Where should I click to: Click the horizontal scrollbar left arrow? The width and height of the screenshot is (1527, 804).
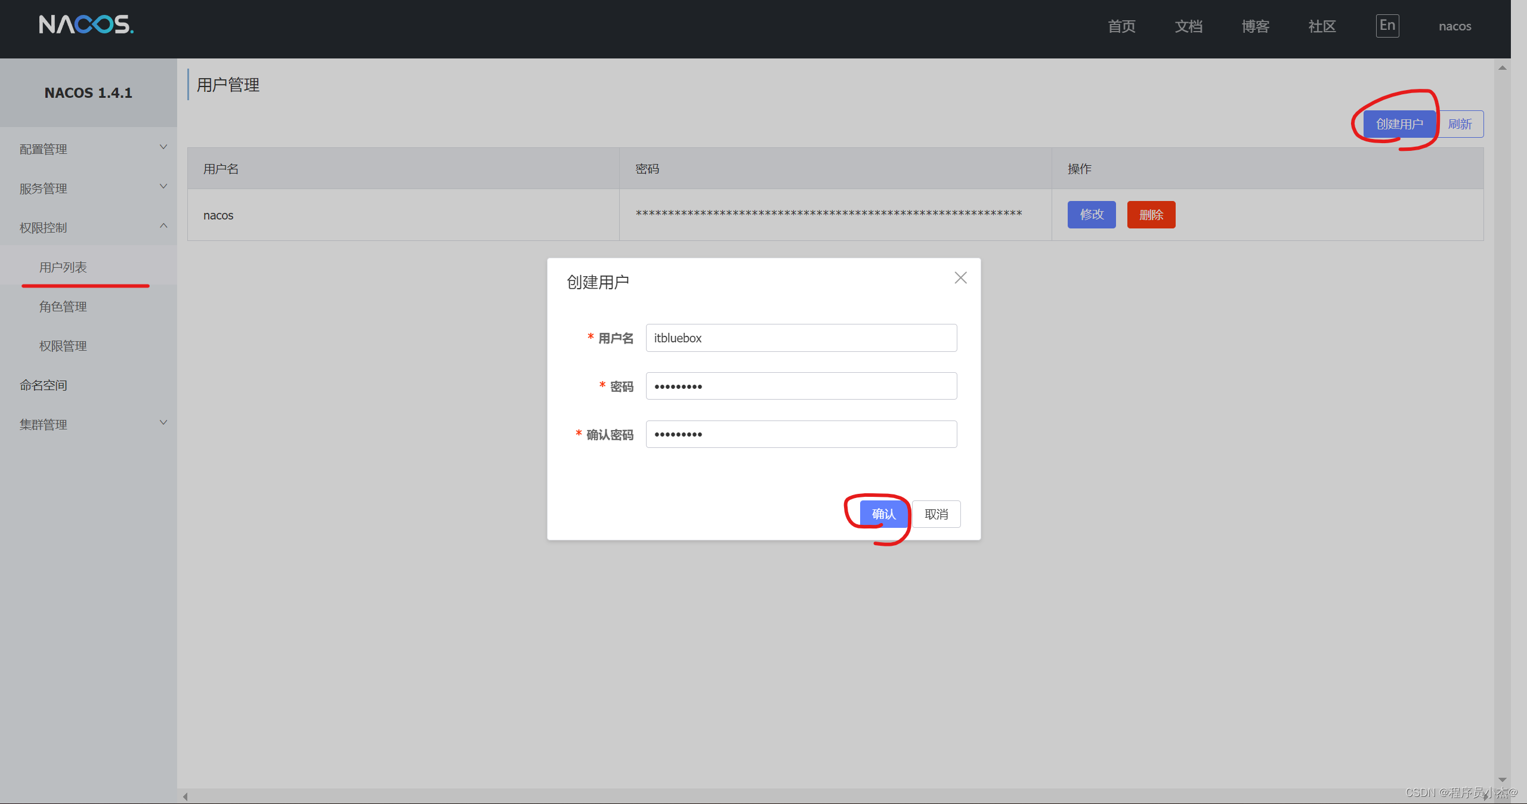point(186,797)
